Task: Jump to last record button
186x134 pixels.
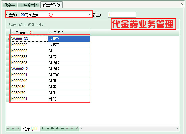Action: tap(53, 129)
